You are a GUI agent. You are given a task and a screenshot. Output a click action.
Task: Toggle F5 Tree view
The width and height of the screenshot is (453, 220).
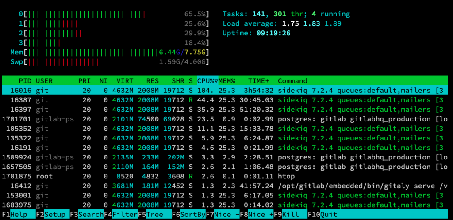coord(154,215)
